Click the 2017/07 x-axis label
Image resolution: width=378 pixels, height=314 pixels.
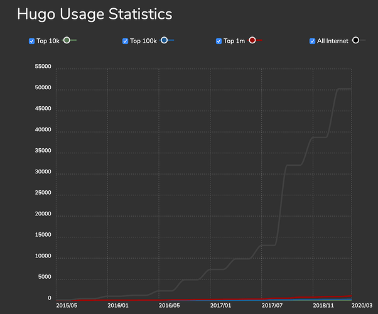(x=272, y=306)
